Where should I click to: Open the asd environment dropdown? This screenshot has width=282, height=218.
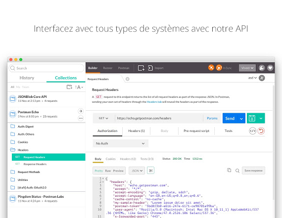[x=252, y=78]
